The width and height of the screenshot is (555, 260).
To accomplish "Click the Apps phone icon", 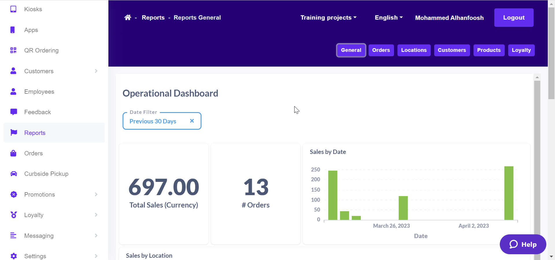I will click(x=12, y=30).
